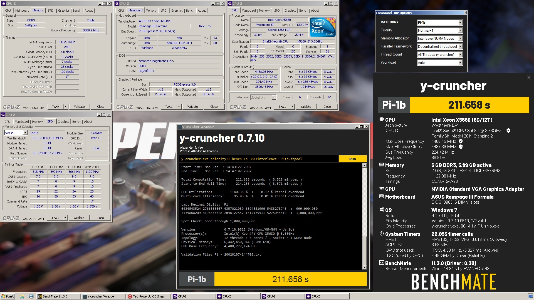Click the CPU chip icon in BenchMate panel

pyautogui.click(x=382, y=119)
